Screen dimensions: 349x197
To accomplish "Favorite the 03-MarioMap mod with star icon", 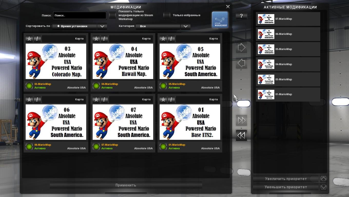I will 29,39.
